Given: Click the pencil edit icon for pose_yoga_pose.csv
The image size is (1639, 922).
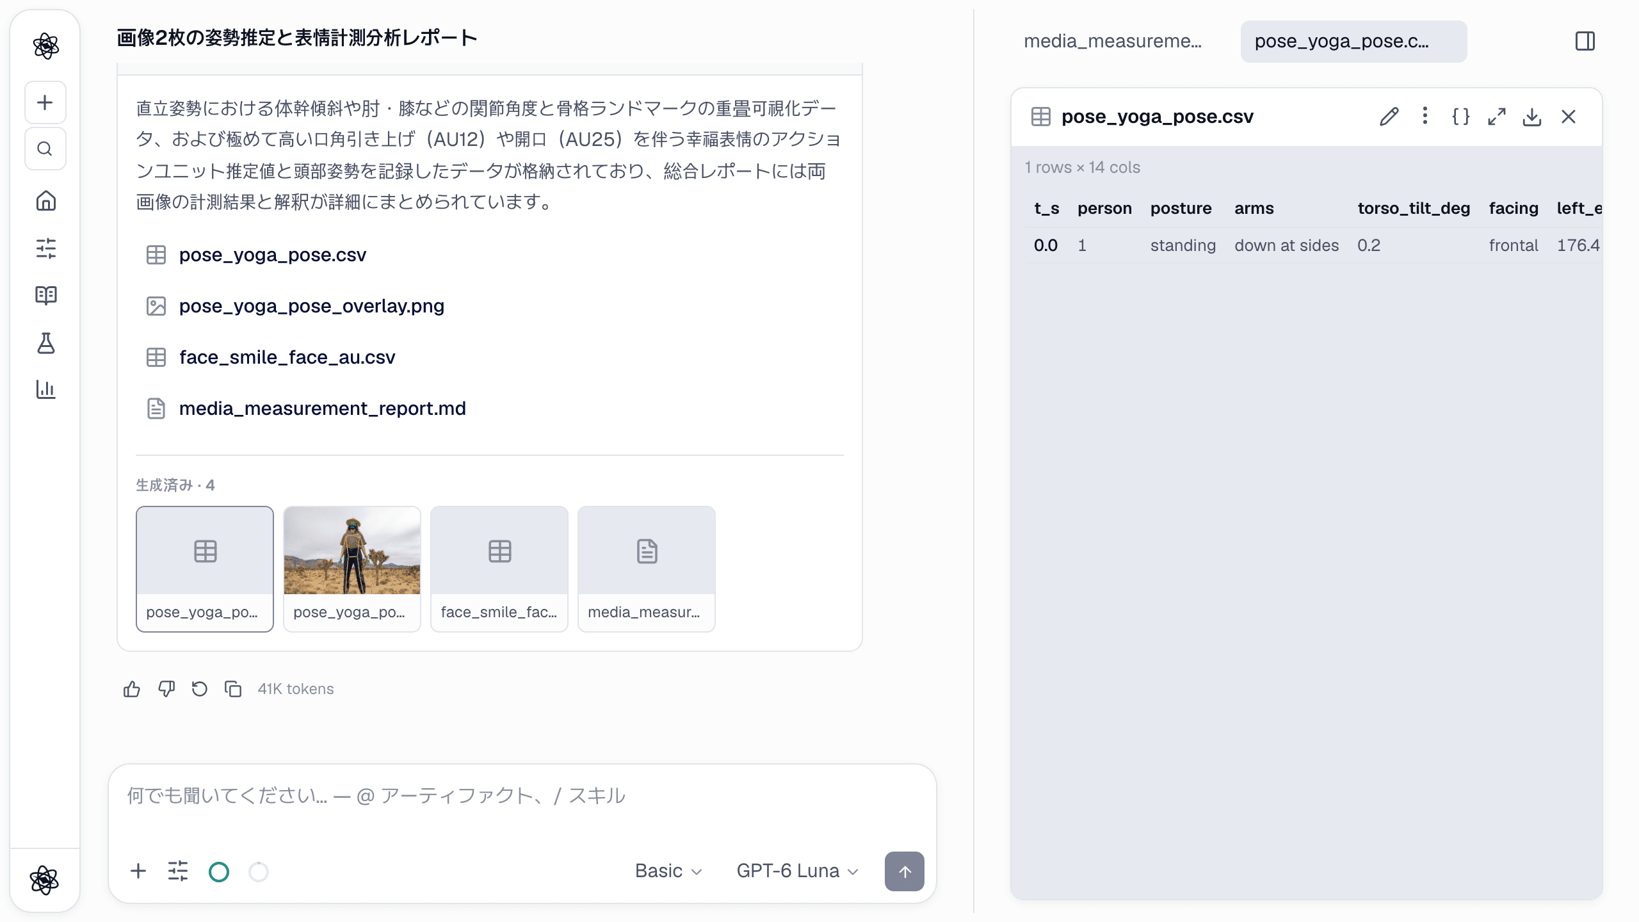Looking at the screenshot, I should [x=1389, y=117].
